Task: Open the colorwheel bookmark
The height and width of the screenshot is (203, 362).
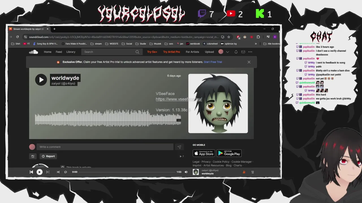Action: (x=210, y=44)
